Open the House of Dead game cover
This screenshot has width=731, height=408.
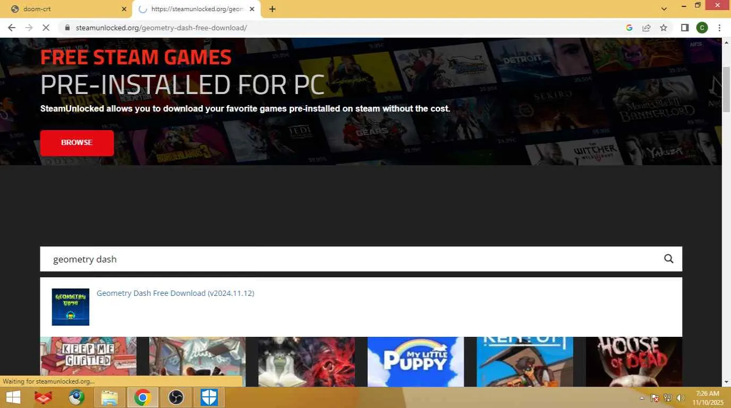(634, 361)
